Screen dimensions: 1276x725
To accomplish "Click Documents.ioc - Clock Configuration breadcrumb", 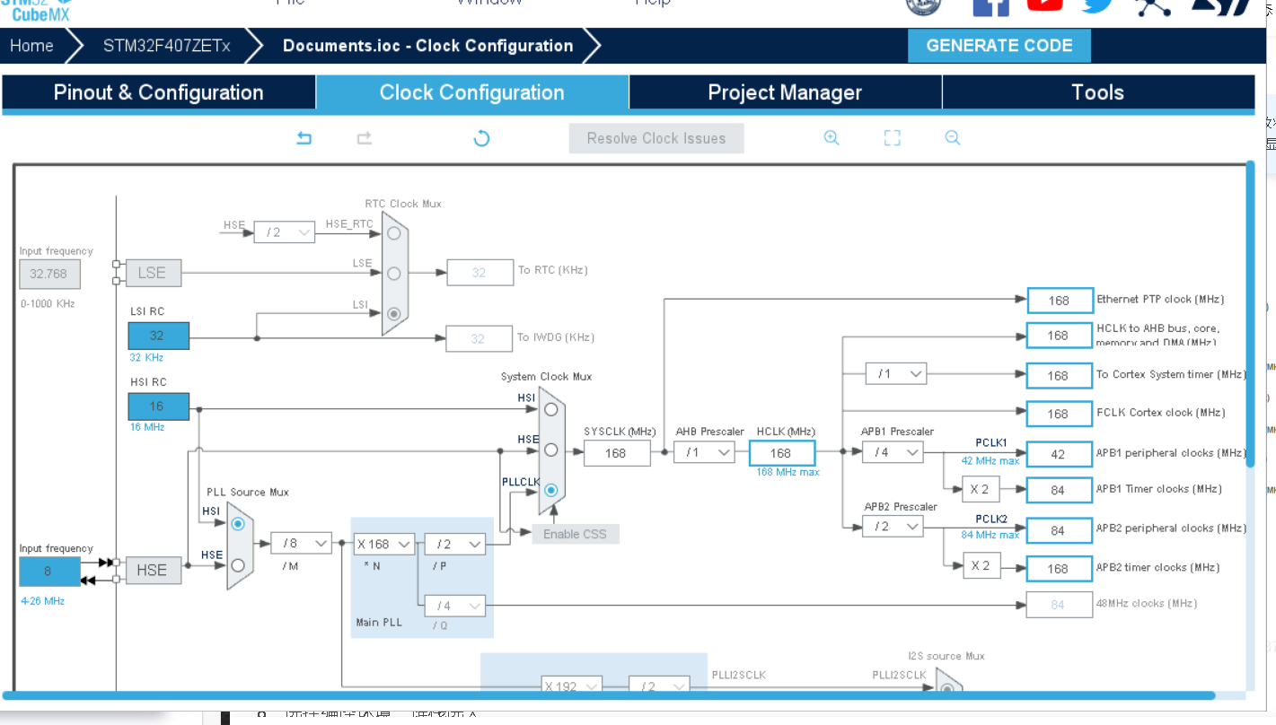I will click(x=427, y=46).
